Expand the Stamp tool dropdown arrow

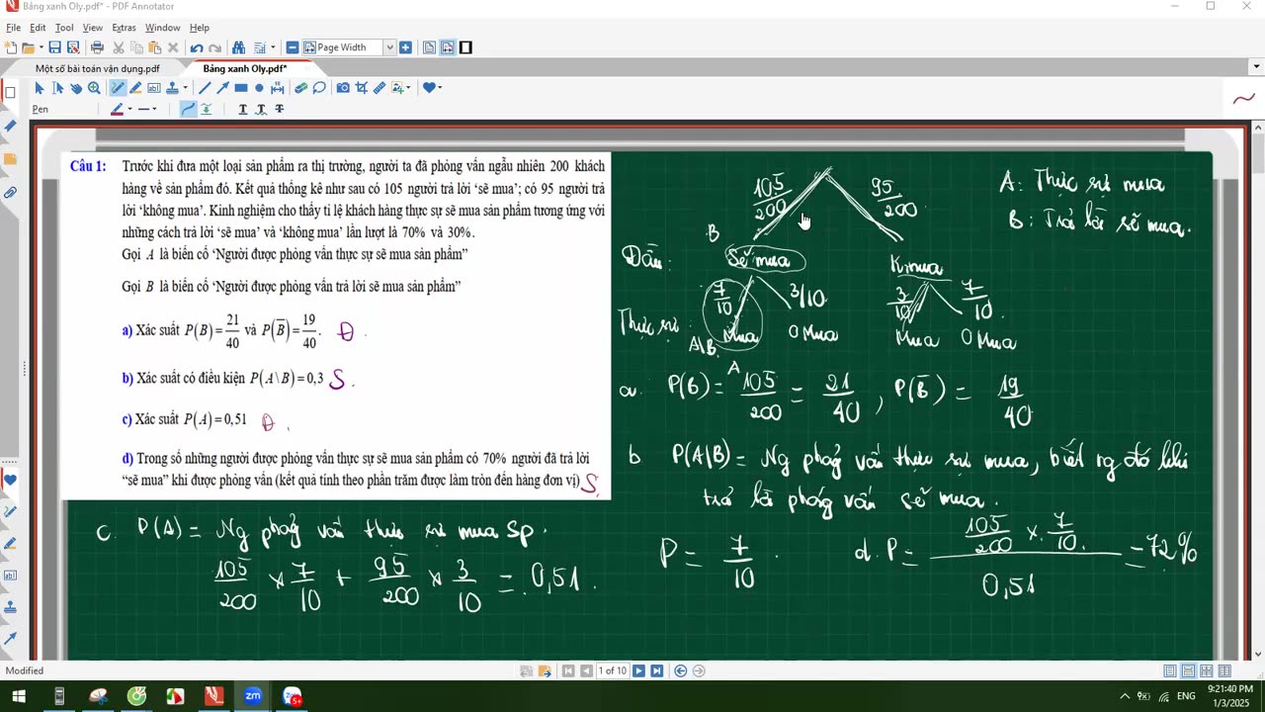click(x=186, y=88)
